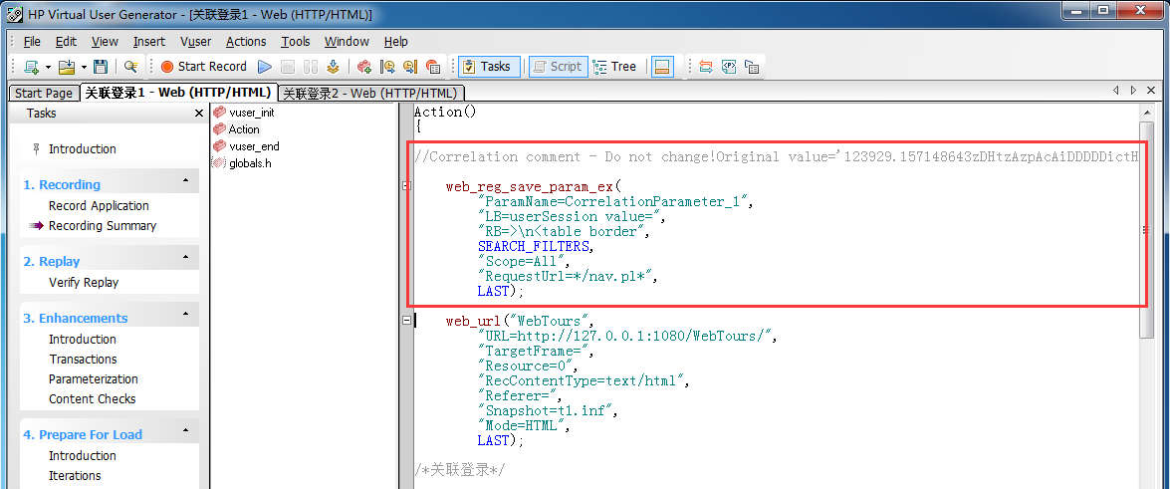This screenshot has height=489, width=1170.
Task: Select vuser_end in the action list
Action: pyautogui.click(x=255, y=146)
